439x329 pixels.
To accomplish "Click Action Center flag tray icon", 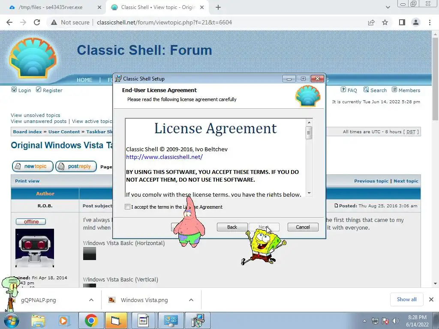I will tap(385, 321).
